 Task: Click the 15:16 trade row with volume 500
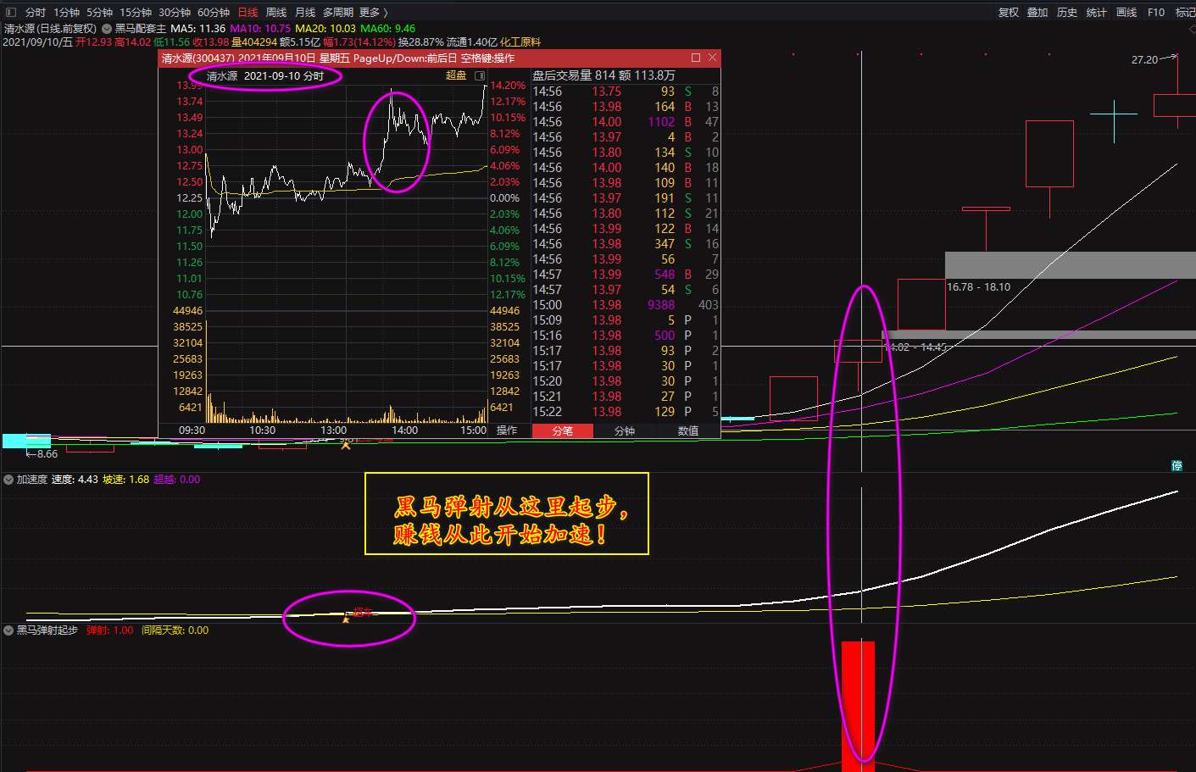click(626, 336)
